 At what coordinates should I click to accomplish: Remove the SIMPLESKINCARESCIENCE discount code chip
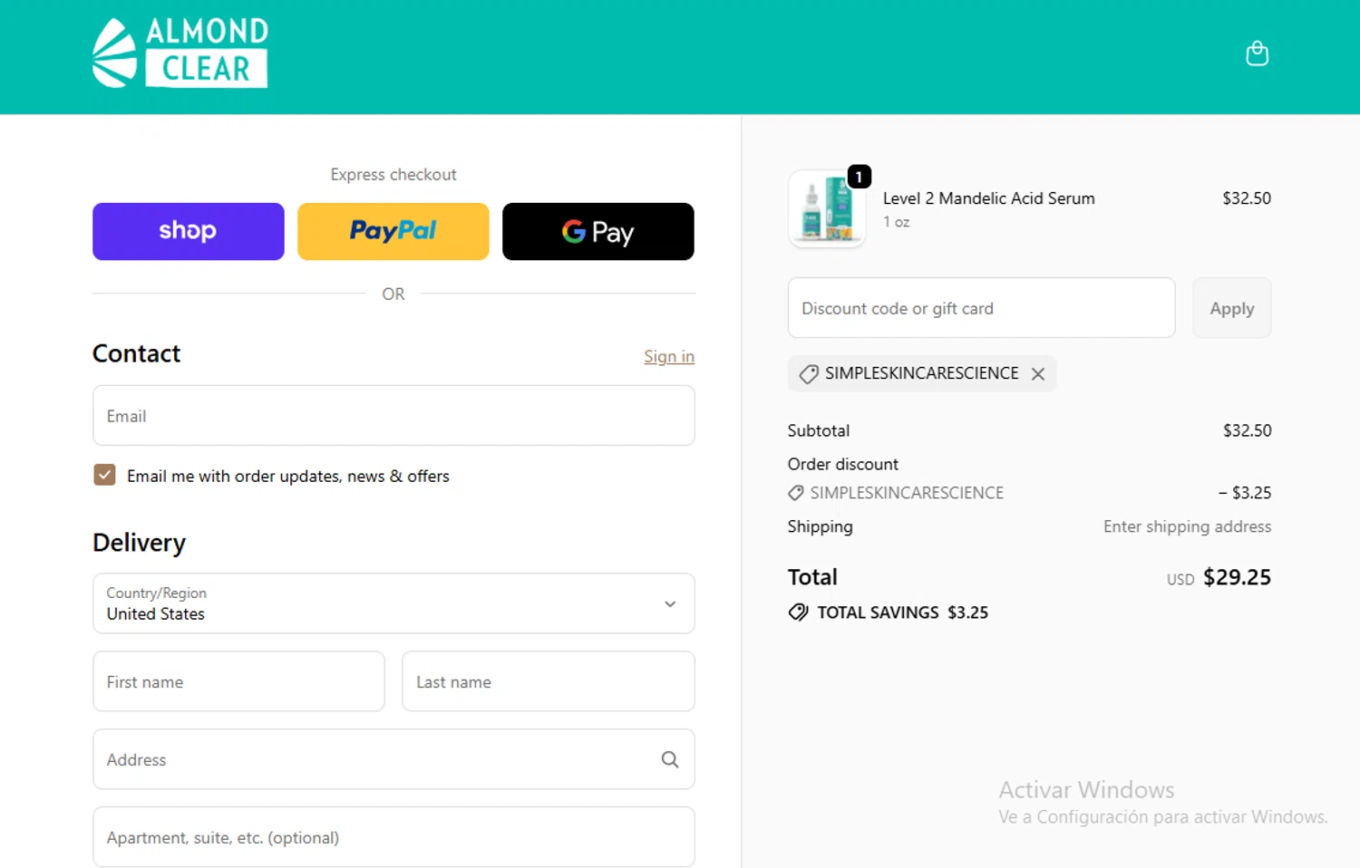(1038, 373)
